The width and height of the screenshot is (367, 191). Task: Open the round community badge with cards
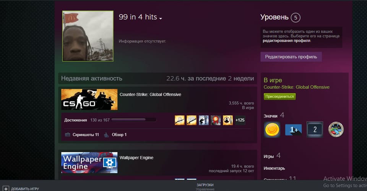(336, 129)
